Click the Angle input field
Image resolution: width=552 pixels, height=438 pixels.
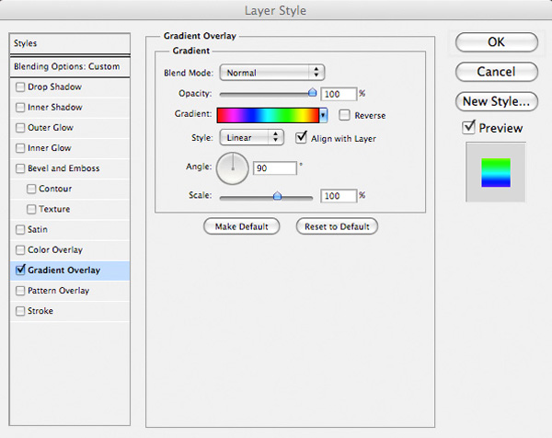275,168
